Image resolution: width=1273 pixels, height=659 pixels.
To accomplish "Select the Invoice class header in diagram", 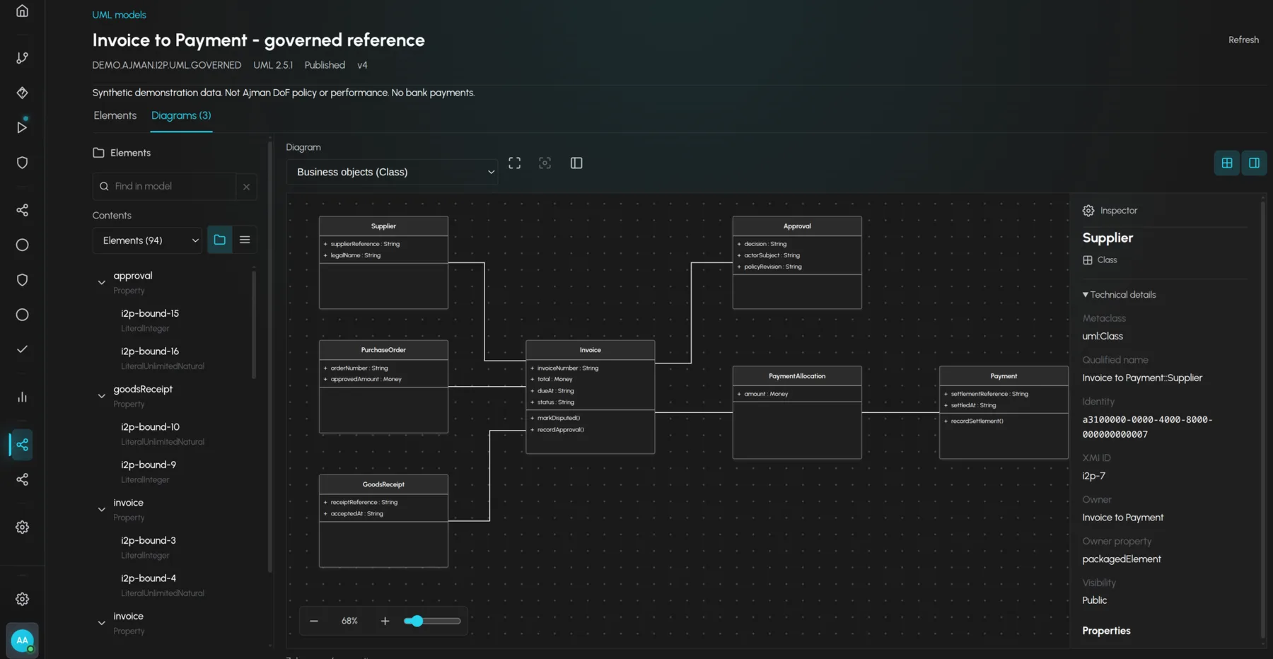I will pyautogui.click(x=591, y=350).
